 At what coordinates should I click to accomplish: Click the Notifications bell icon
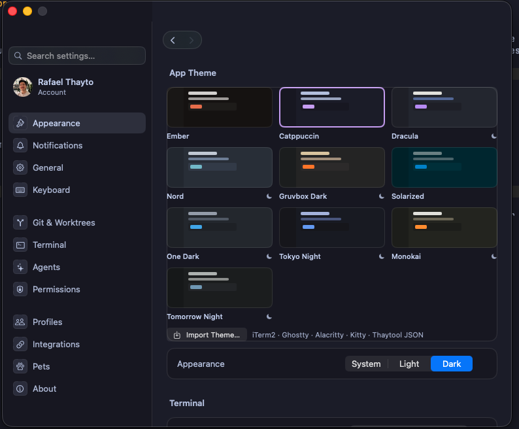coord(20,145)
